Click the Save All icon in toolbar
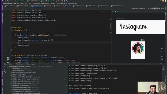This screenshot has width=167, height=94. pos(5,1)
